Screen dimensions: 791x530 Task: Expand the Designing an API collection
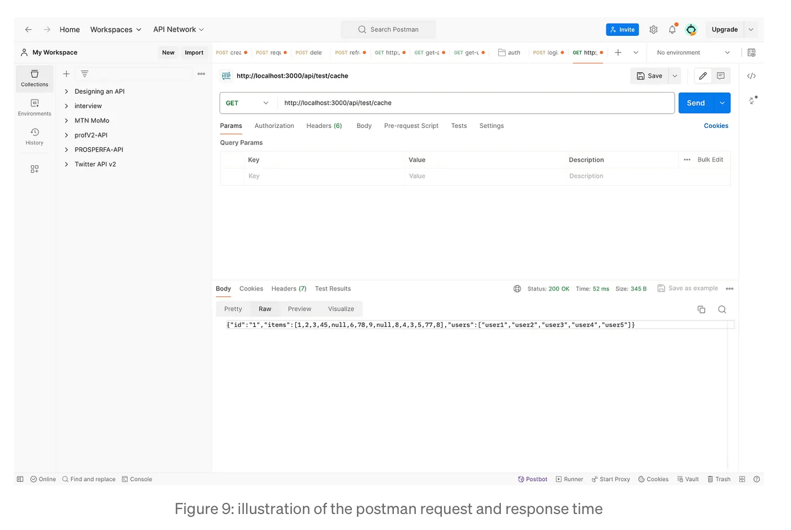pyautogui.click(x=66, y=91)
